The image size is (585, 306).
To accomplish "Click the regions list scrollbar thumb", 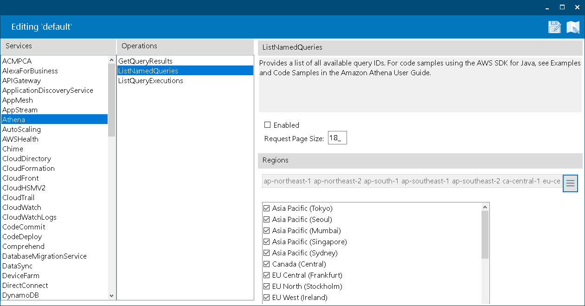I will pos(485,234).
